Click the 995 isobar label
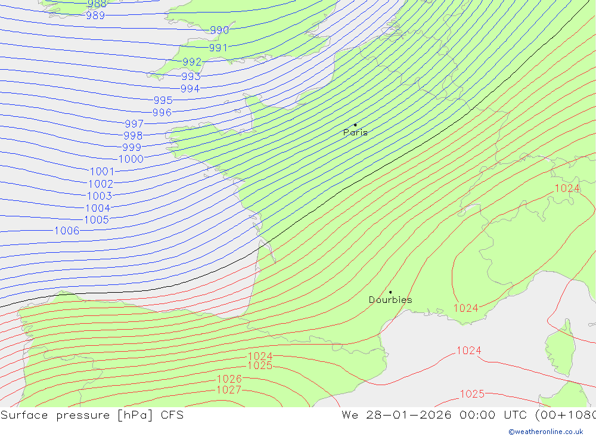The image size is (596, 437). 163,100
